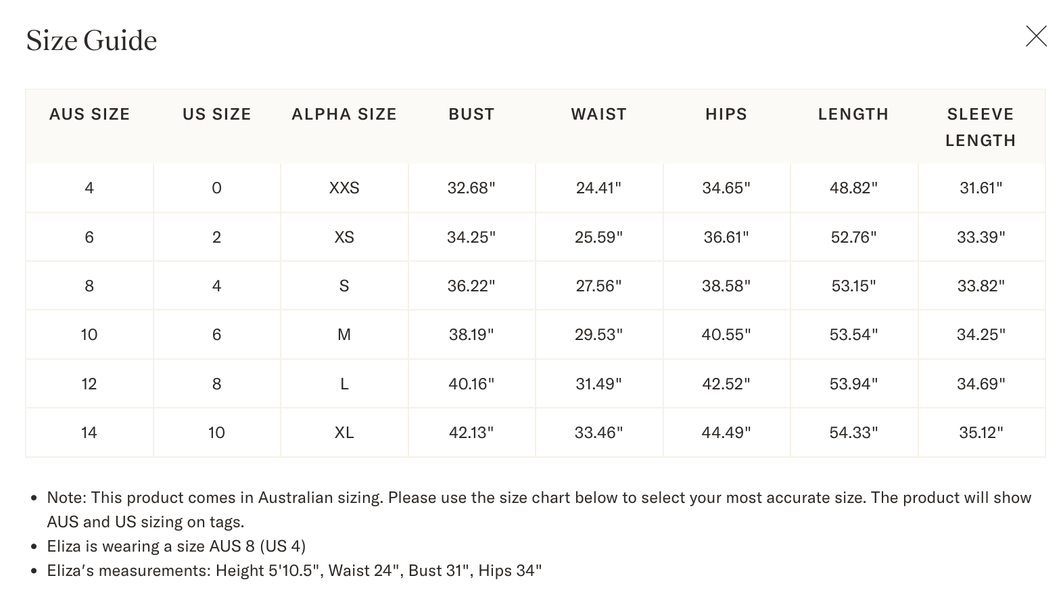Close the Size Guide dialog
The width and height of the screenshot is (1063, 603).
[x=1036, y=37]
